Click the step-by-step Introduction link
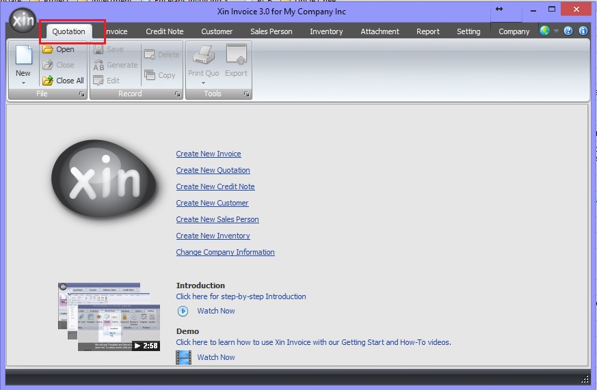The height and width of the screenshot is (390, 597). point(241,296)
